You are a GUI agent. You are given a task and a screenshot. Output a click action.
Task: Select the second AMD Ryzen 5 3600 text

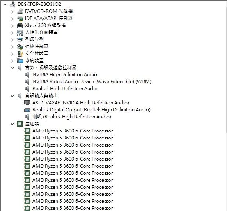click(73, 138)
